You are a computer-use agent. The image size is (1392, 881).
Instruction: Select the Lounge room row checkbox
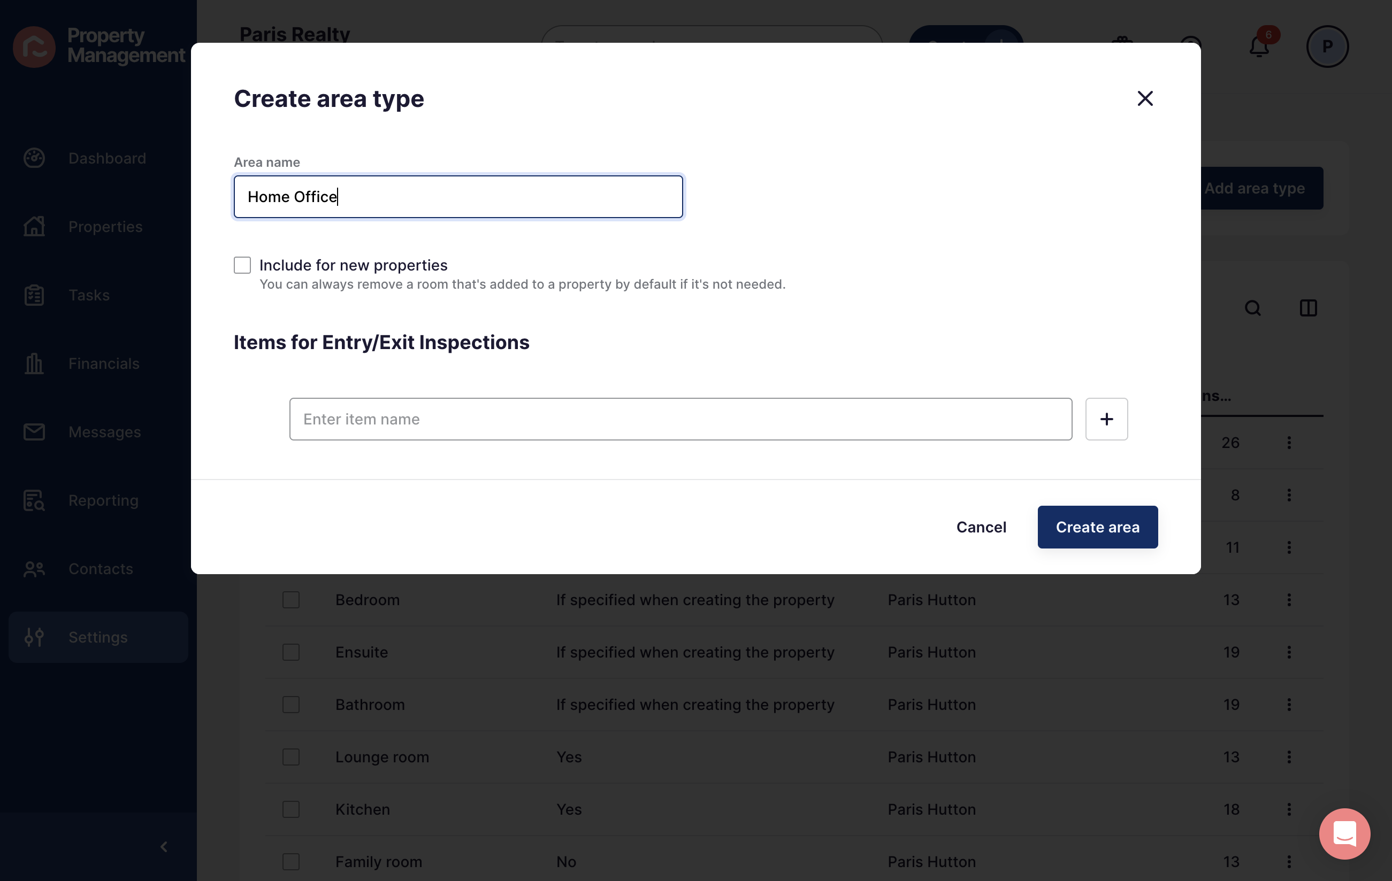291,757
